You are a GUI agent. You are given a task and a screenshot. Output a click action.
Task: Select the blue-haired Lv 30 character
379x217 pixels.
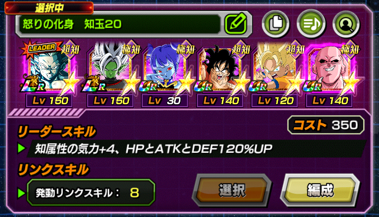click(165, 68)
